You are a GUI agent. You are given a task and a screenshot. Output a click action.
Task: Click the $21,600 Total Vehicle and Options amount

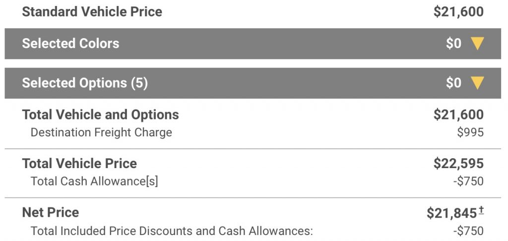point(458,115)
